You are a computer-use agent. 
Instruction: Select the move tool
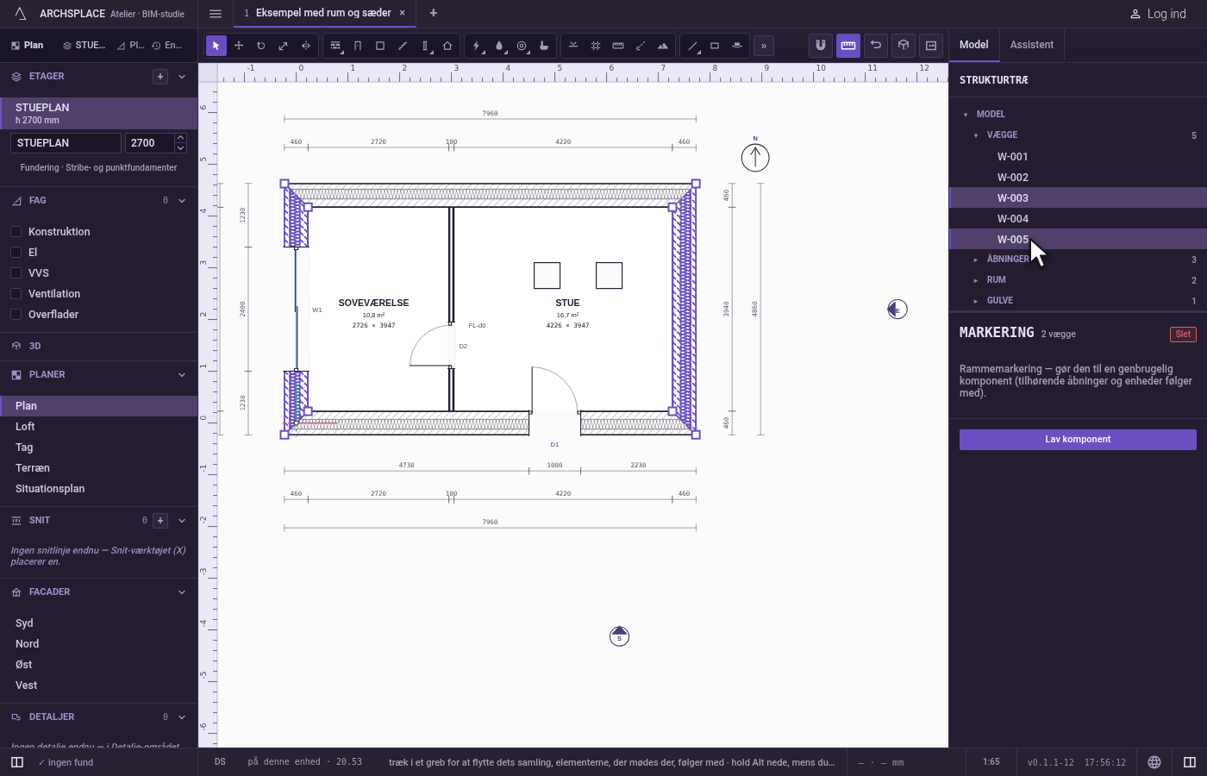point(239,46)
